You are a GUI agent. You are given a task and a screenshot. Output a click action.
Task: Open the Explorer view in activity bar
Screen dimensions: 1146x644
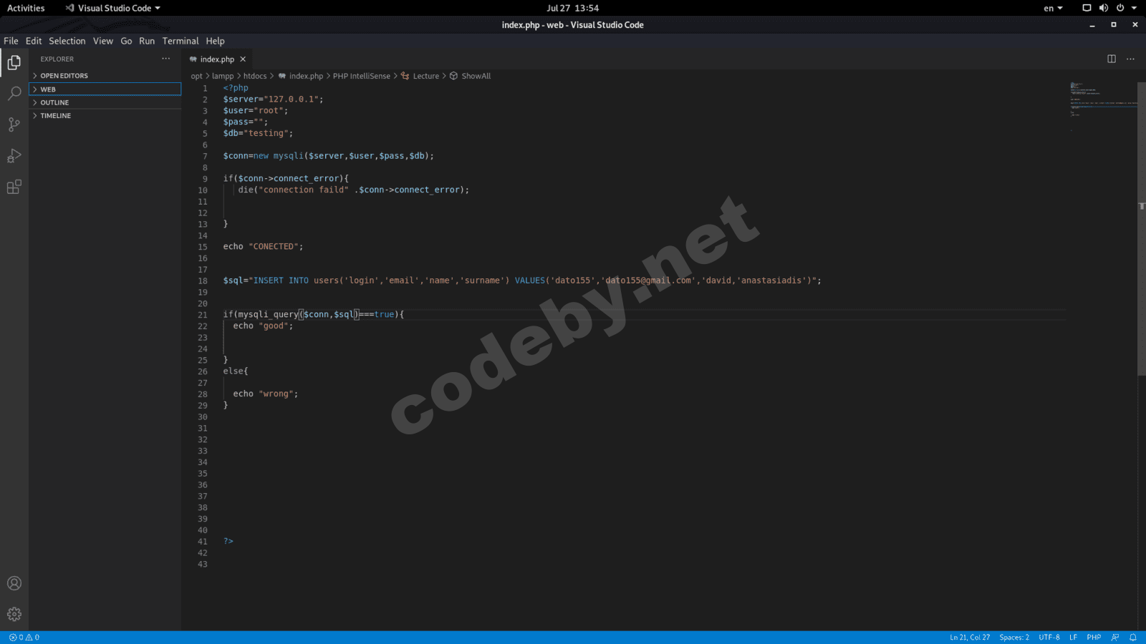pyautogui.click(x=14, y=63)
